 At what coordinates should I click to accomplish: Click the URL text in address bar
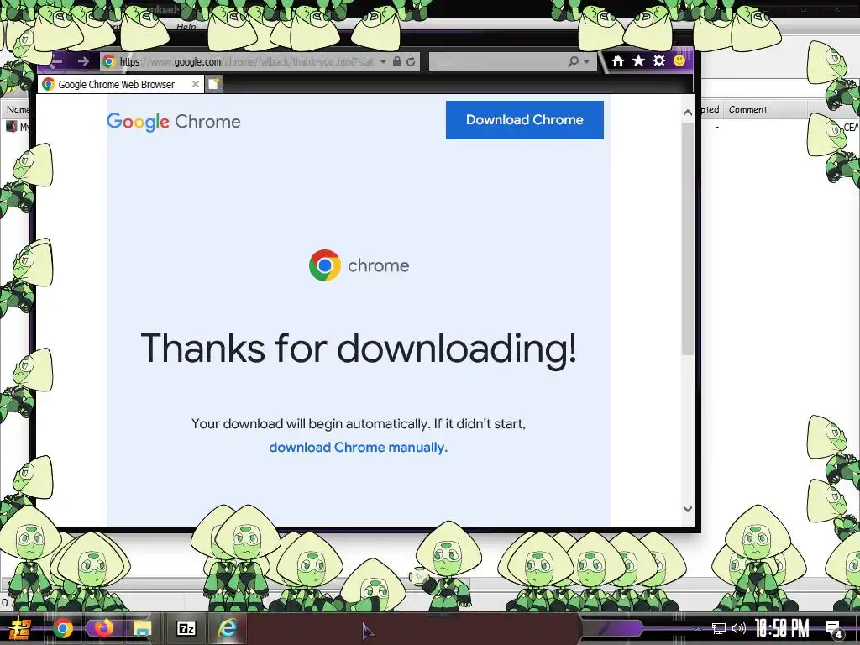[x=246, y=62]
